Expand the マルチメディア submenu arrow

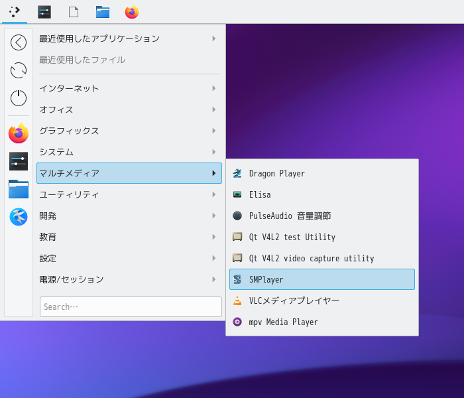(x=214, y=173)
